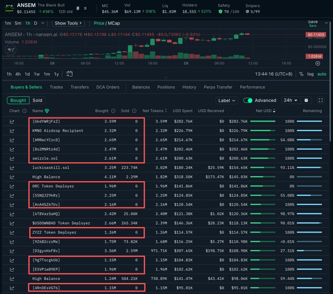Toggle auto scale on chart

click(322, 74)
